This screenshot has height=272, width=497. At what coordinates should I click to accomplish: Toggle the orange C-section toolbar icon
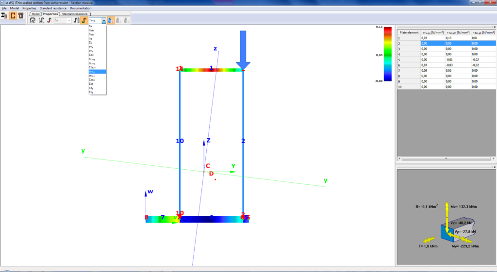[13, 16]
